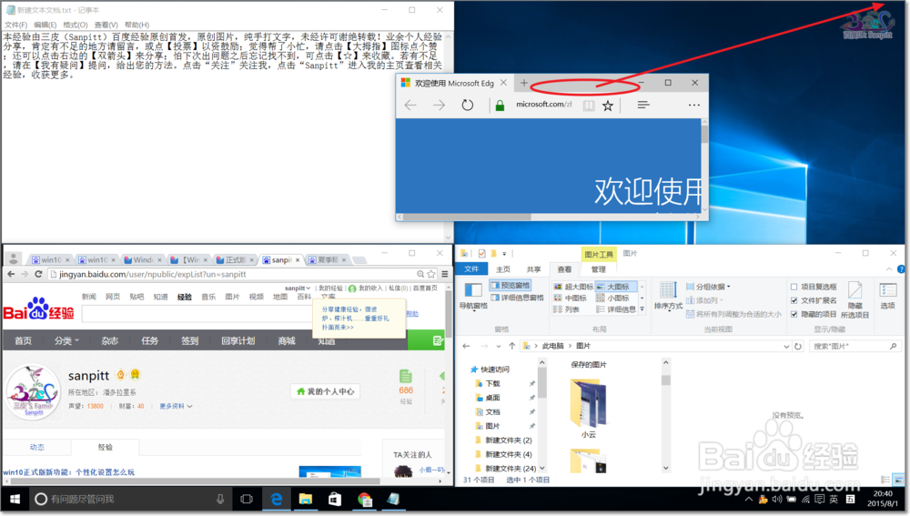This screenshot has width=910, height=516.
Task: Click the Windows Start button
Action: coord(15,500)
